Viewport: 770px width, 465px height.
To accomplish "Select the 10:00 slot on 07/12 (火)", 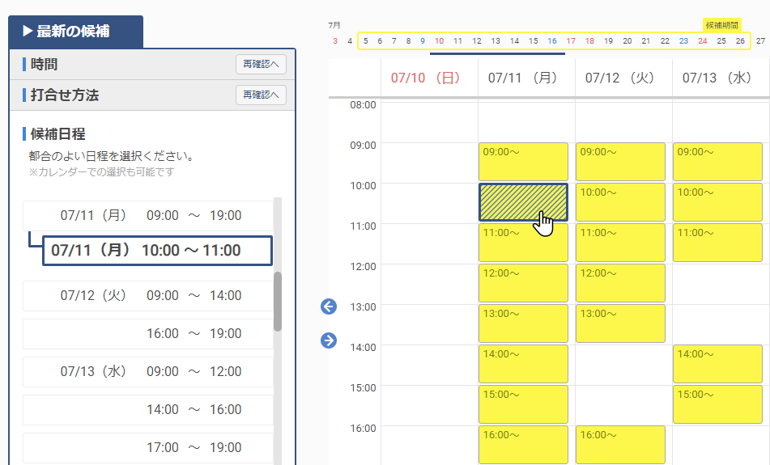I will pos(620,202).
